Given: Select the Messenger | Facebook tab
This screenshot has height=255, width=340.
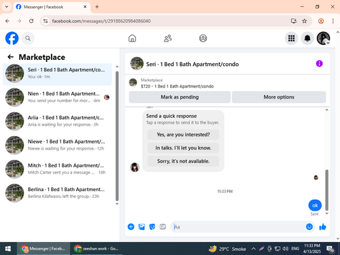Looking at the screenshot, I should pyautogui.click(x=52, y=7).
